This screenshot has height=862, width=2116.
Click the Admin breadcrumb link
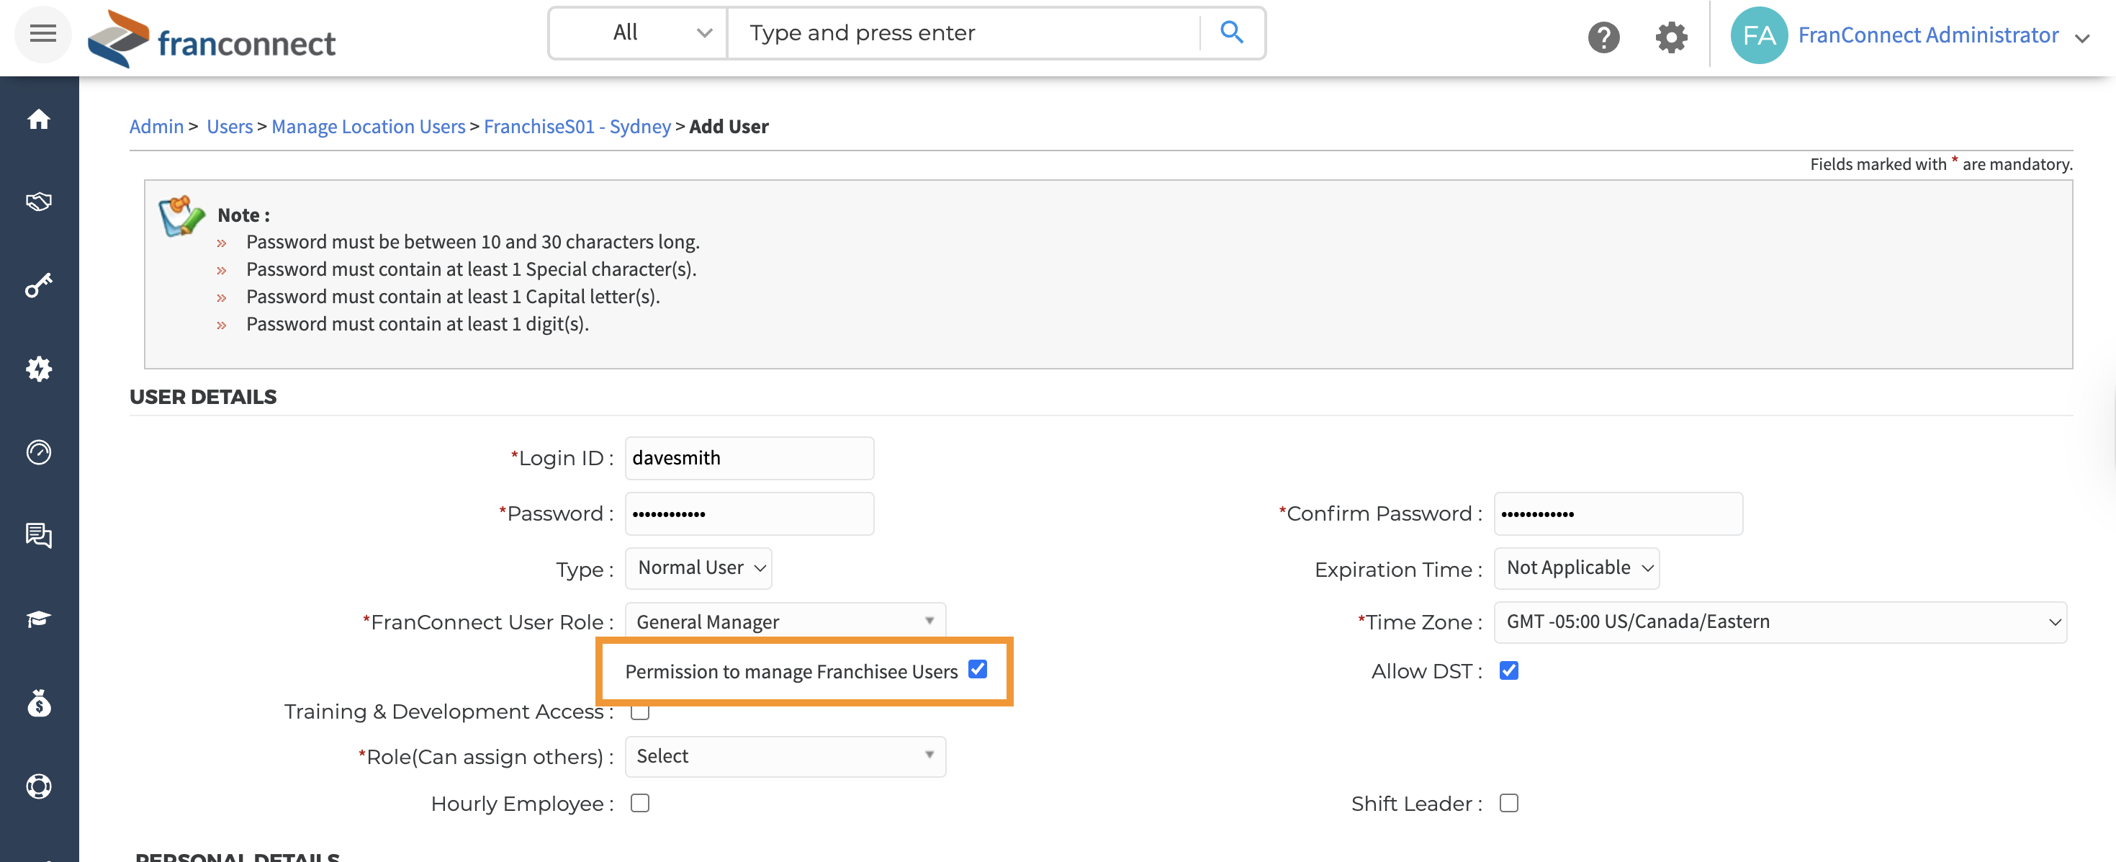tap(156, 127)
